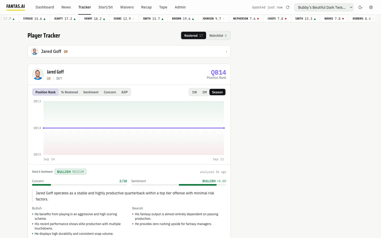
Task: Open the league selector dropdown
Action: (x=324, y=7)
